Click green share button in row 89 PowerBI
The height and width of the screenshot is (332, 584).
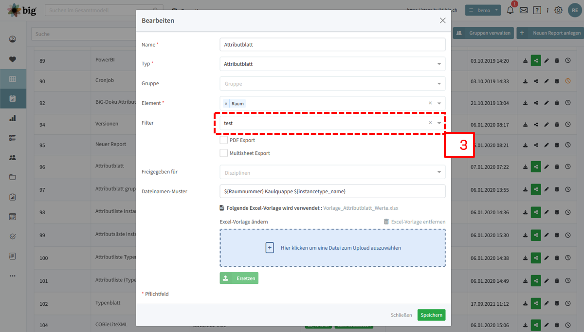(536, 61)
